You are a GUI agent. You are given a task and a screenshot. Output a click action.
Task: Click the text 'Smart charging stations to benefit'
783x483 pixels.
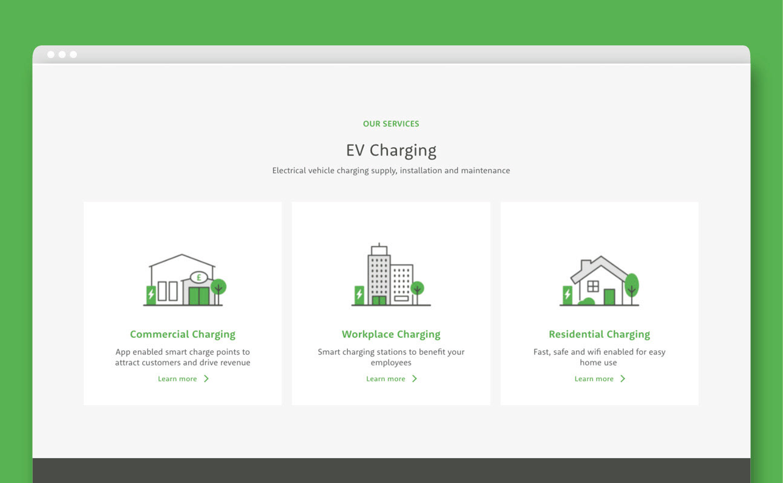pyautogui.click(x=382, y=352)
